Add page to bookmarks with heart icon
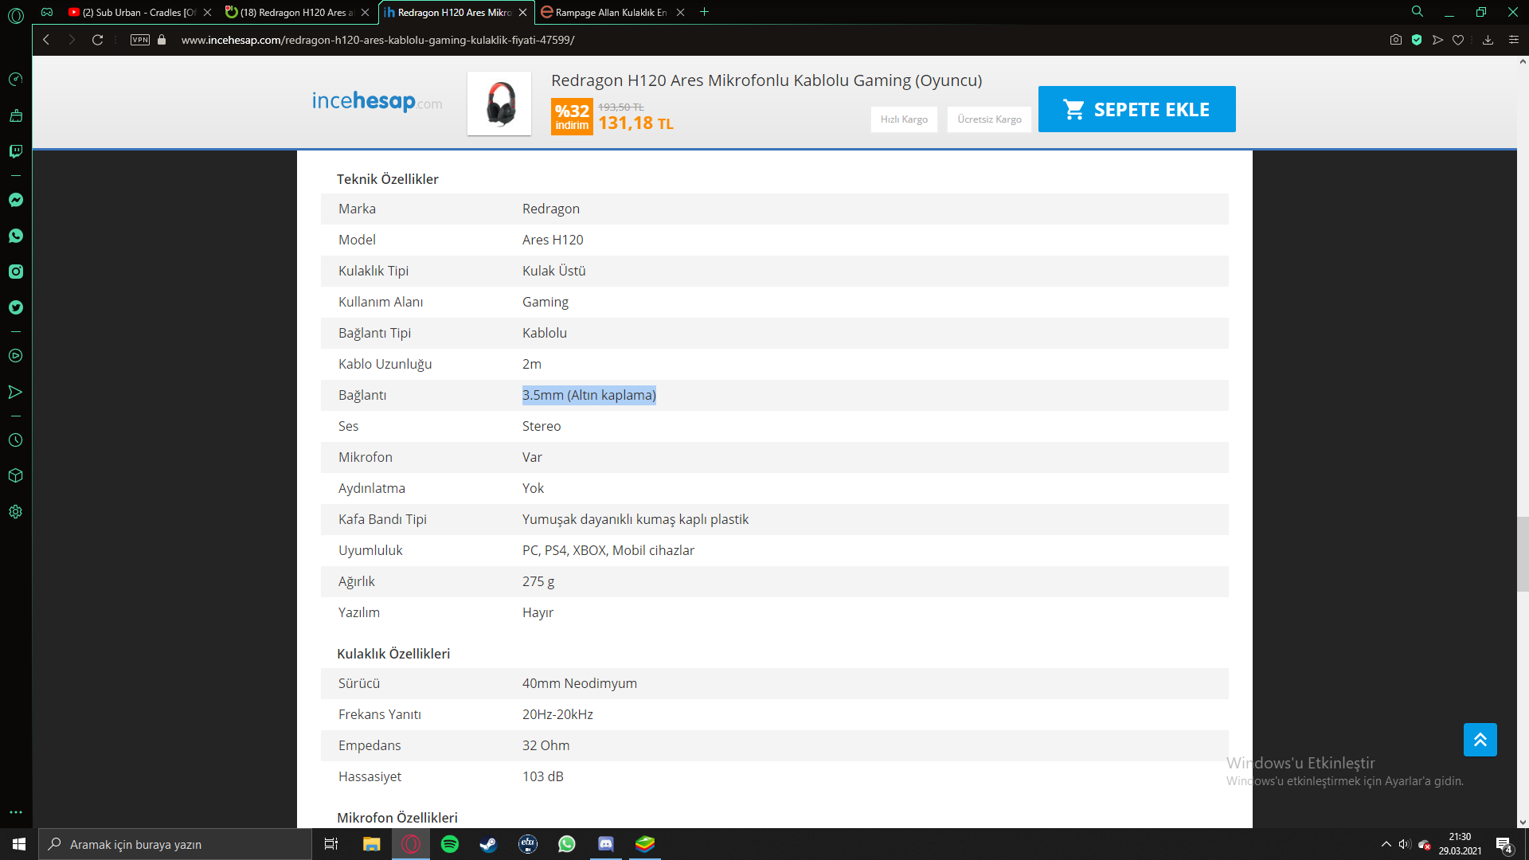The height and width of the screenshot is (860, 1529). (1458, 40)
